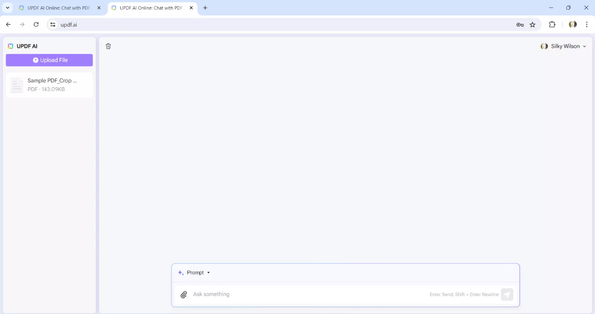The width and height of the screenshot is (595, 314).
Task: Click the paperclip attachment icon
Action: pyautogui.click(x=183, y=294)
